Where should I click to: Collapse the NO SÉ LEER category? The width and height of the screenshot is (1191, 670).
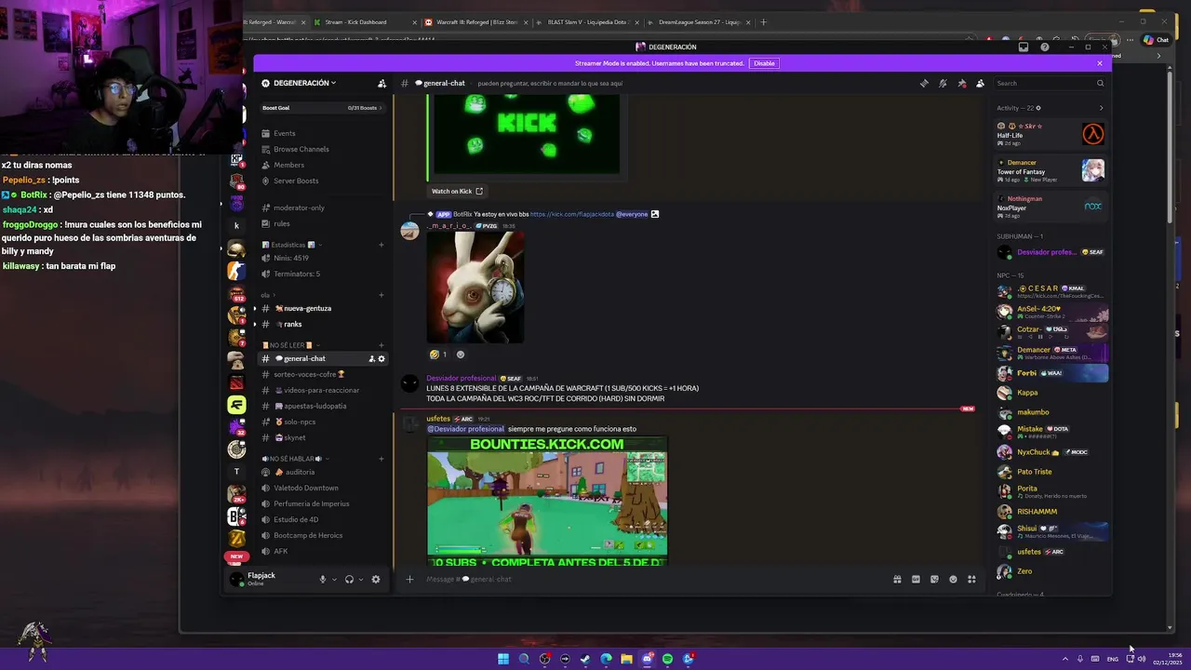[289, 345]
